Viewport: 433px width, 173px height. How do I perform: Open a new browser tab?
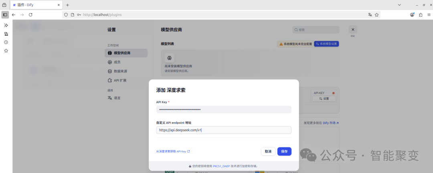[x=67, y=5]
